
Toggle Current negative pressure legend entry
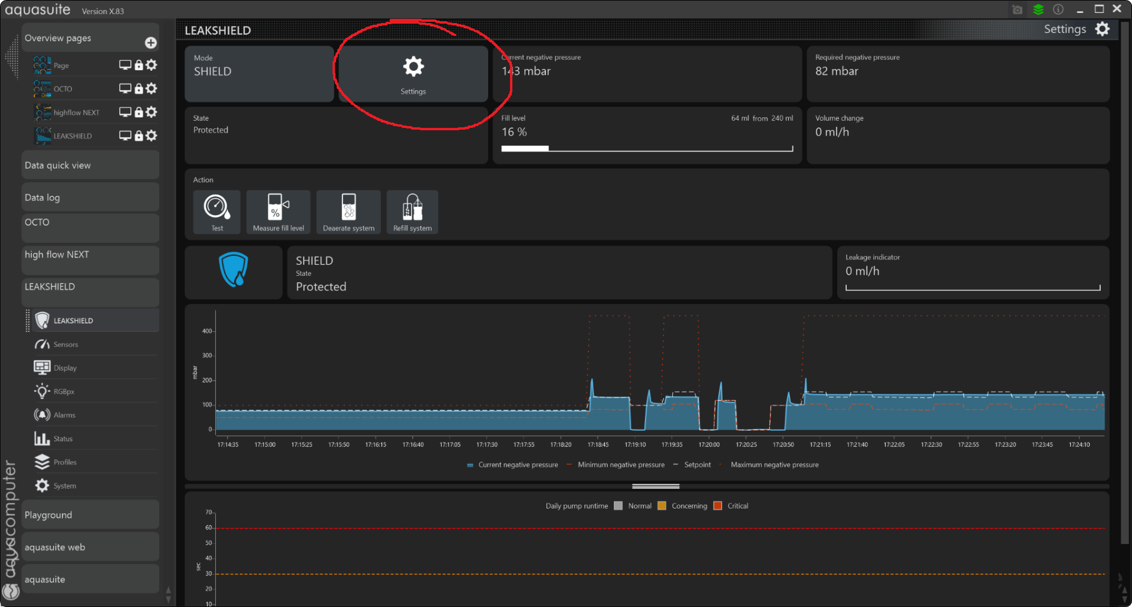pyautogui.click(x=512, y=465)
